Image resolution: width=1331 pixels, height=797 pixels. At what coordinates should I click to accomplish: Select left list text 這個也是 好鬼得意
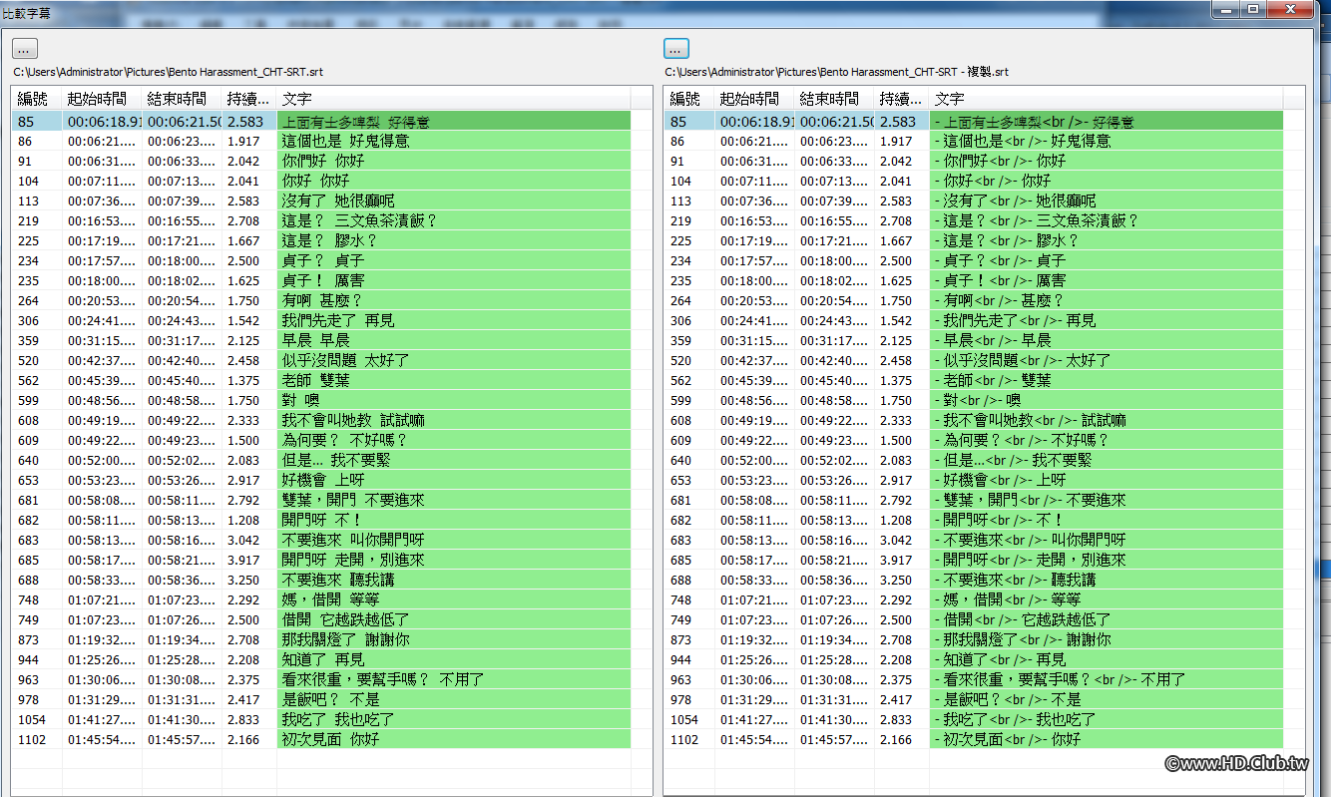coord(345,141)
